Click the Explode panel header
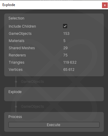This screenshot has width=108, height=136. pyautogui.click(x=15, y=92)
